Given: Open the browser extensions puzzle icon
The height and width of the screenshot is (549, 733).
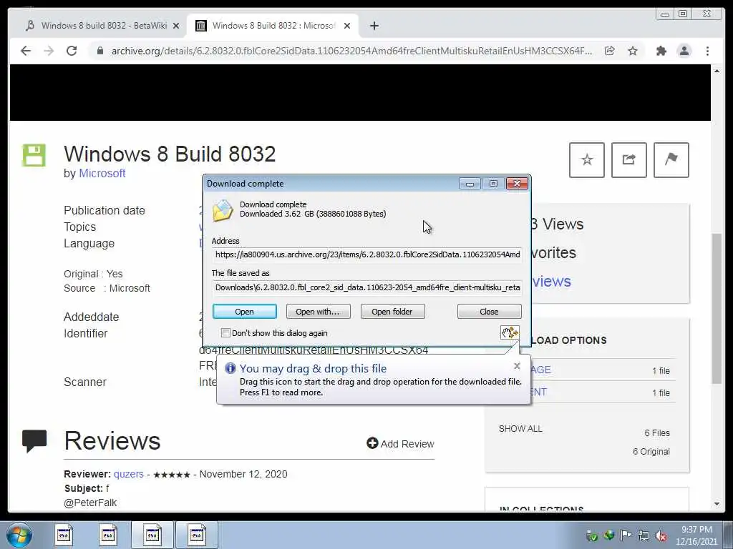Looking at the screenshot, I should tap(661, 51).
